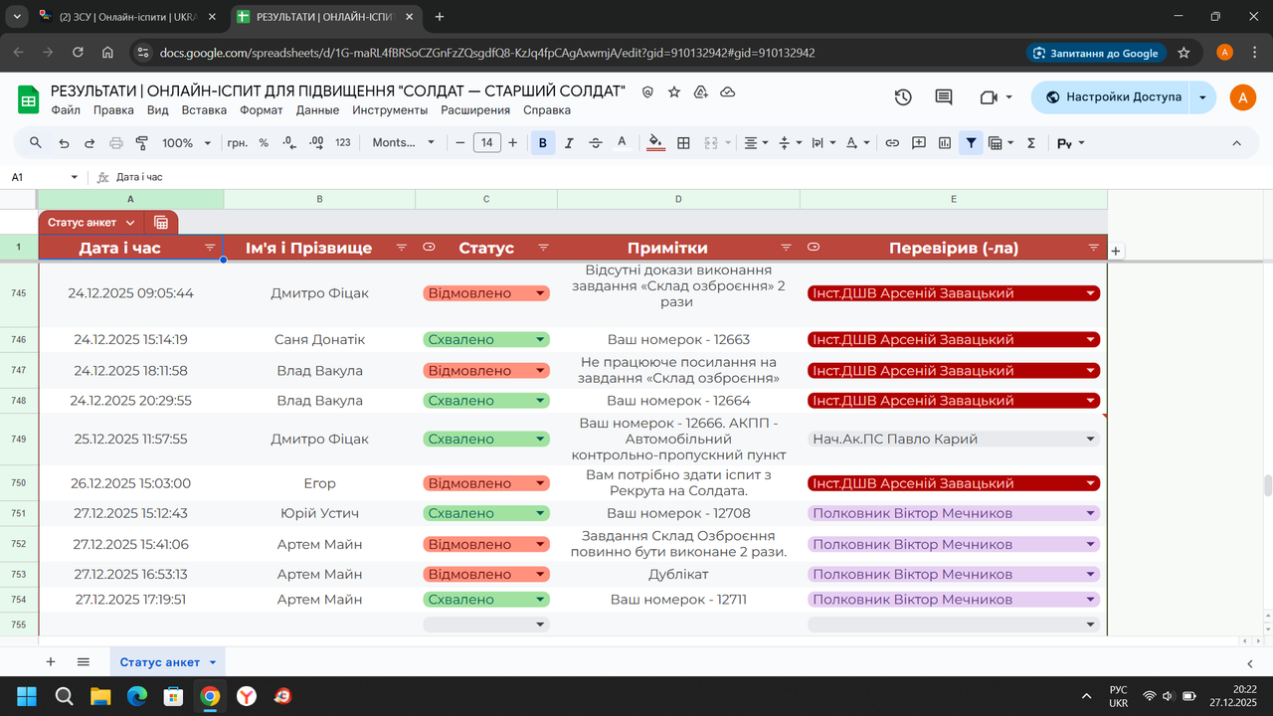Decrease font size with minus button

[x=460, y=143]
